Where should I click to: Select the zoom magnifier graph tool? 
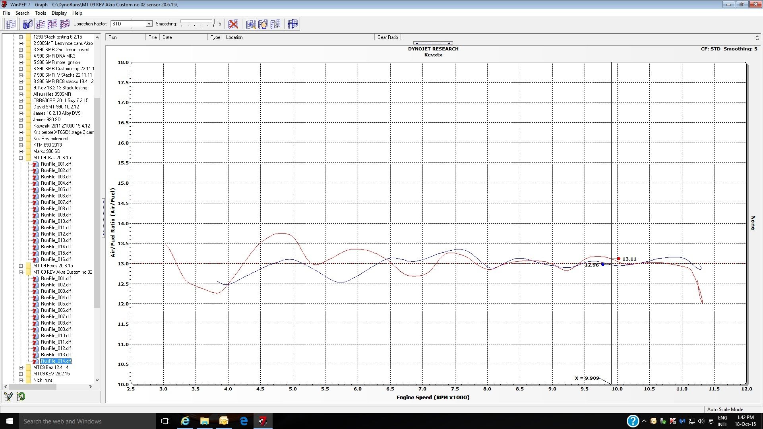pyautogui.click(x=251, y=24)
